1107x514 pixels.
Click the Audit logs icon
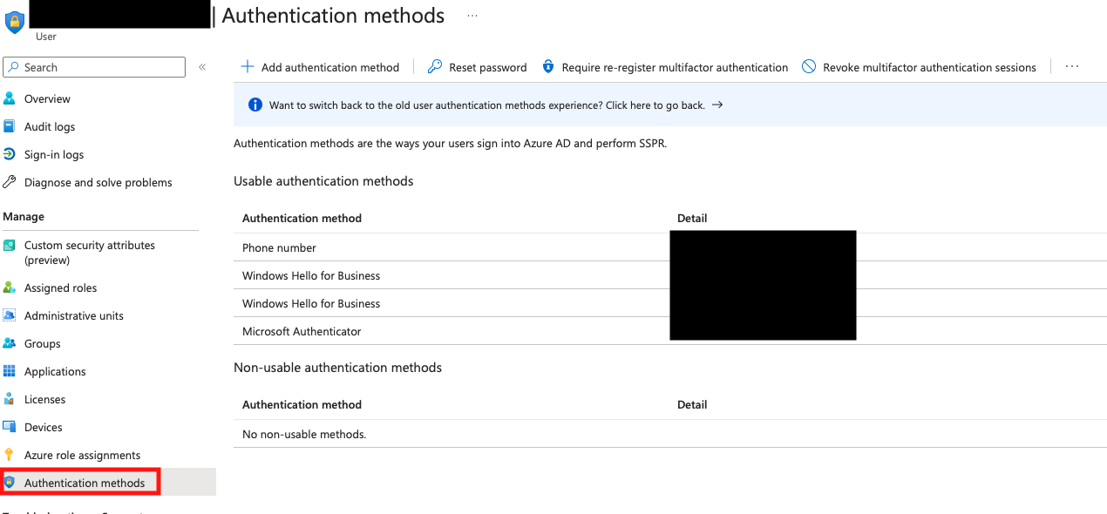tap(10, 126)
